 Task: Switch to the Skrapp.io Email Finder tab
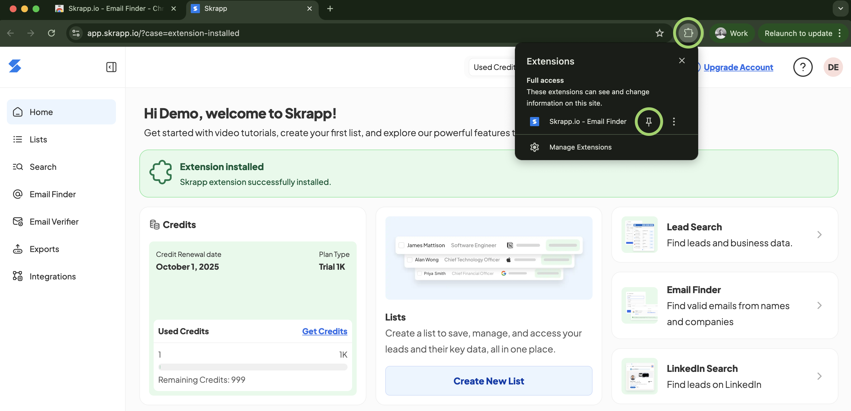click(x=116, y=9)
